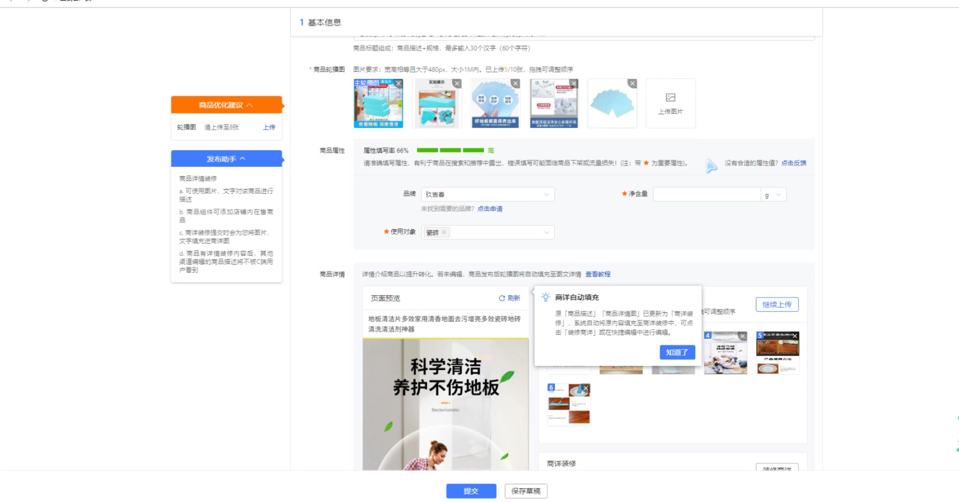Click the 属性填写率 66% text
Screen dimensions: 959x502
(386, 151)
